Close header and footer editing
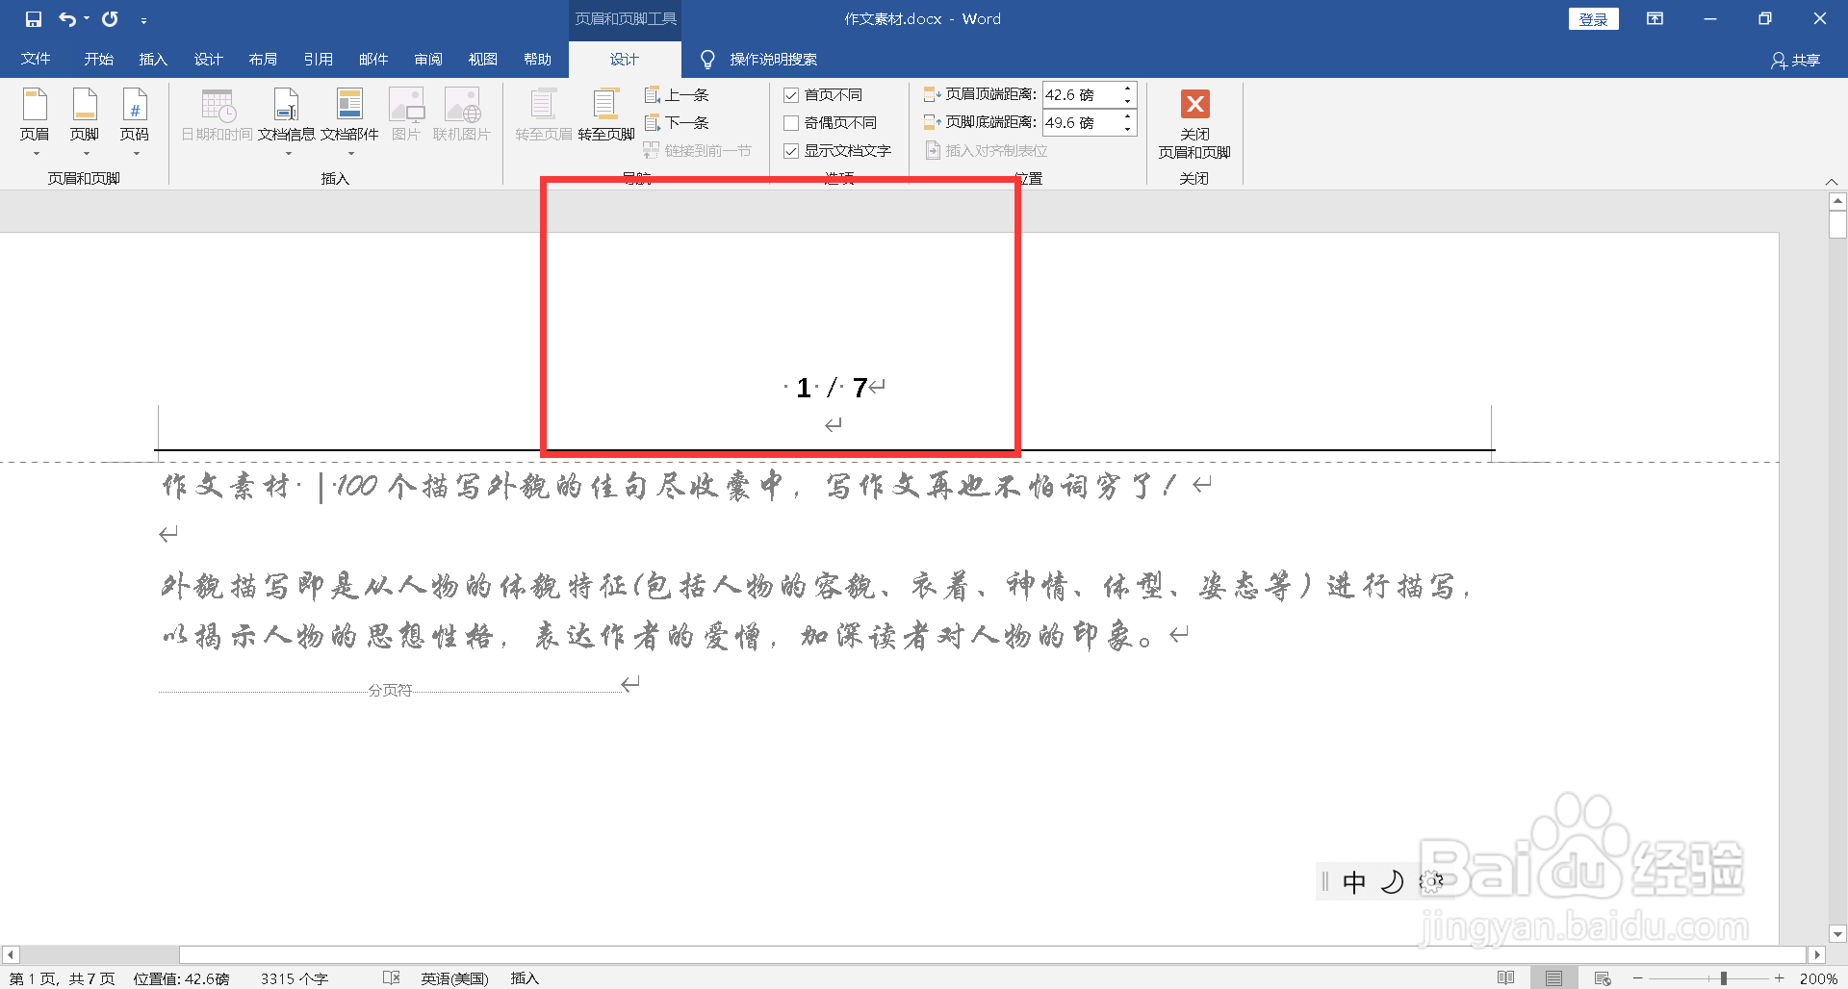This screenshot has width=1848, height=989. (1194, 123)
